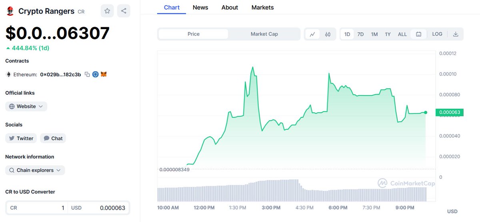Image resolution: width=480 pixels, height=222 pixels.
Task: Open the Markets tab
Action: 262,7
